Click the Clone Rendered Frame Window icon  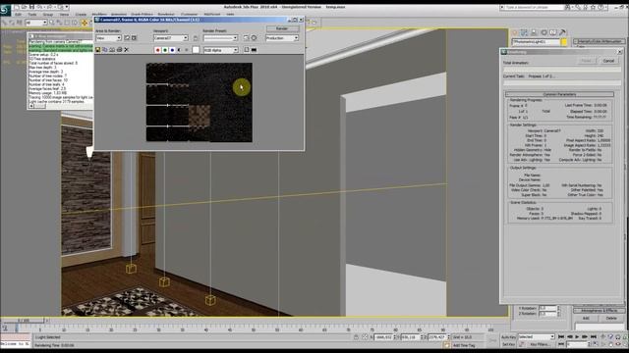pos(112,50)
